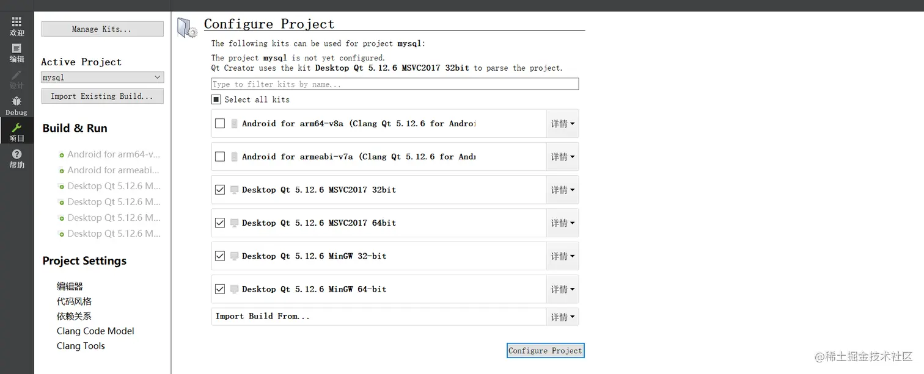Toggle the Select all kits checkbox
The image size is (924, 374).
point(216,99)
